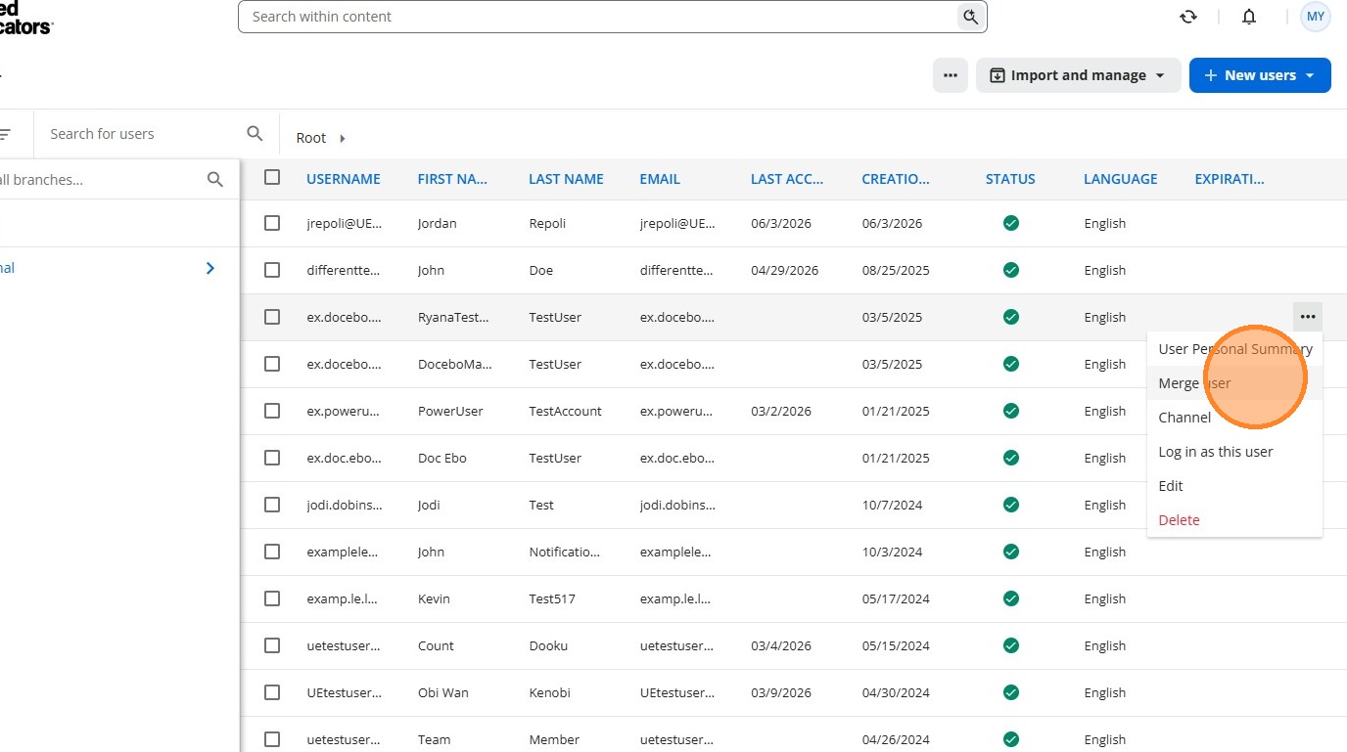Click green status icon for Kevin Test517
Viewport: 1347px width, 752px height.
click(1011, 598)
